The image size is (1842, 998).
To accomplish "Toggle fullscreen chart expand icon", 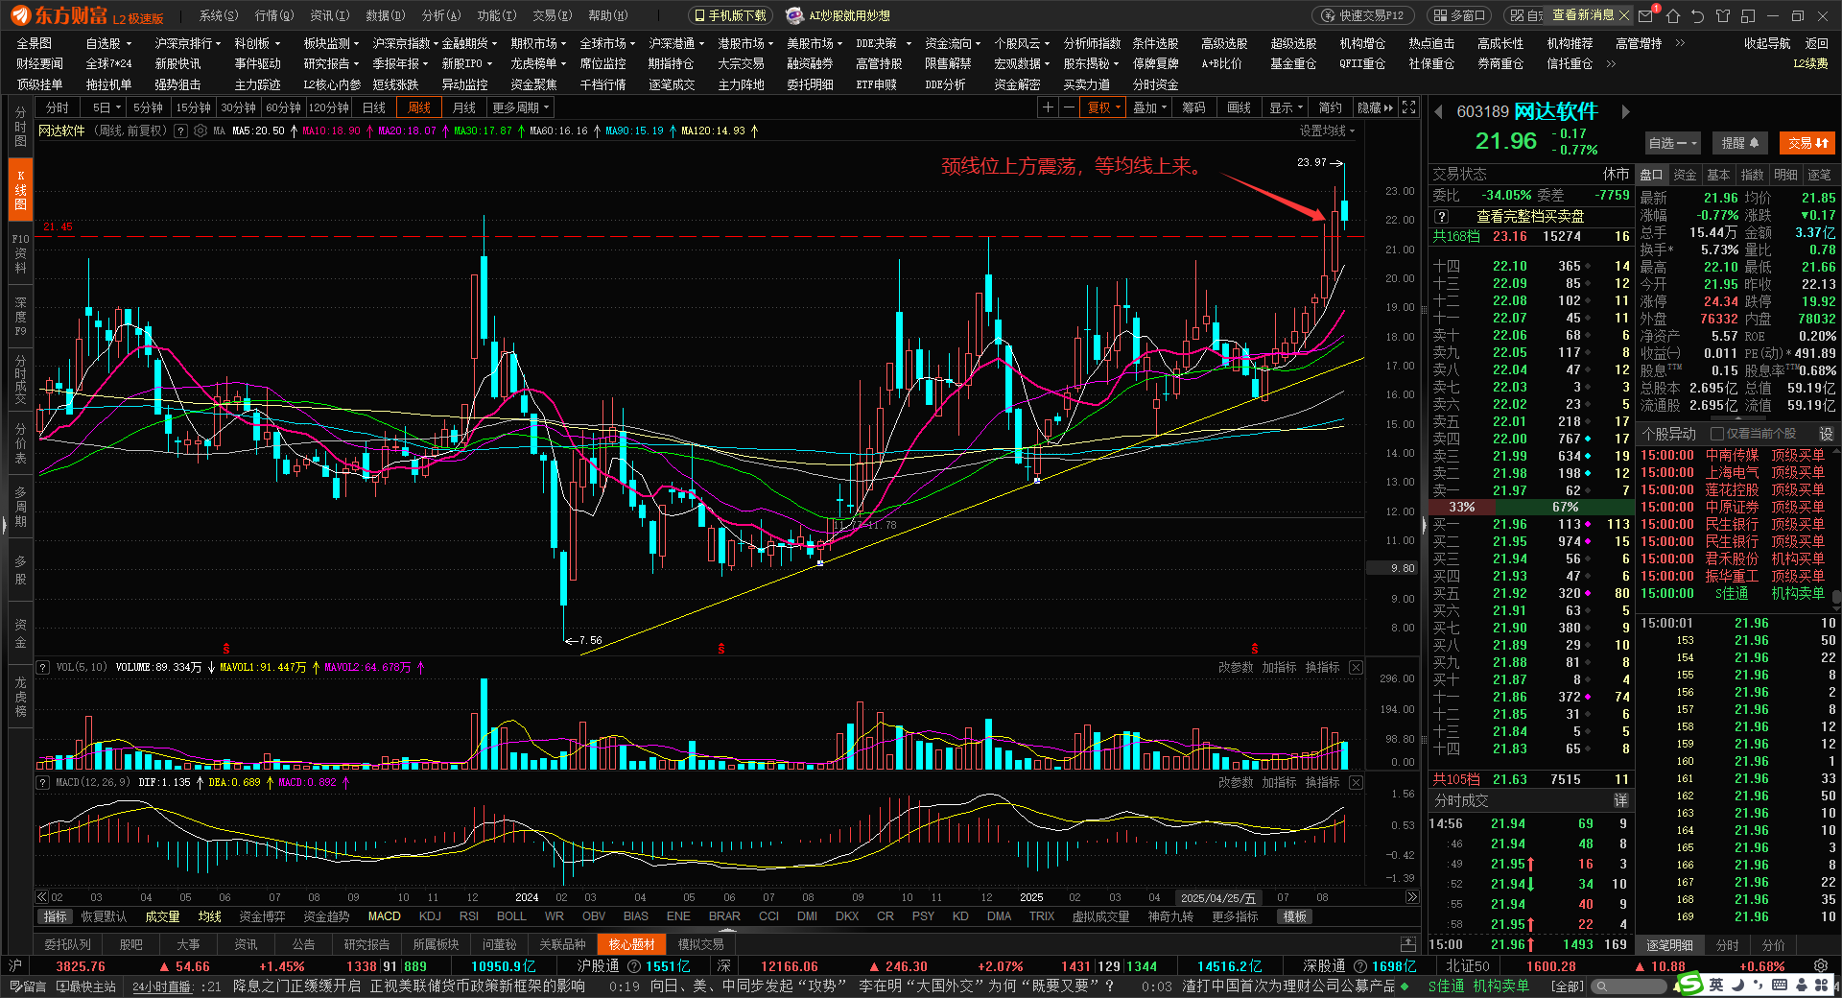I will click(x=1408, y=107).
